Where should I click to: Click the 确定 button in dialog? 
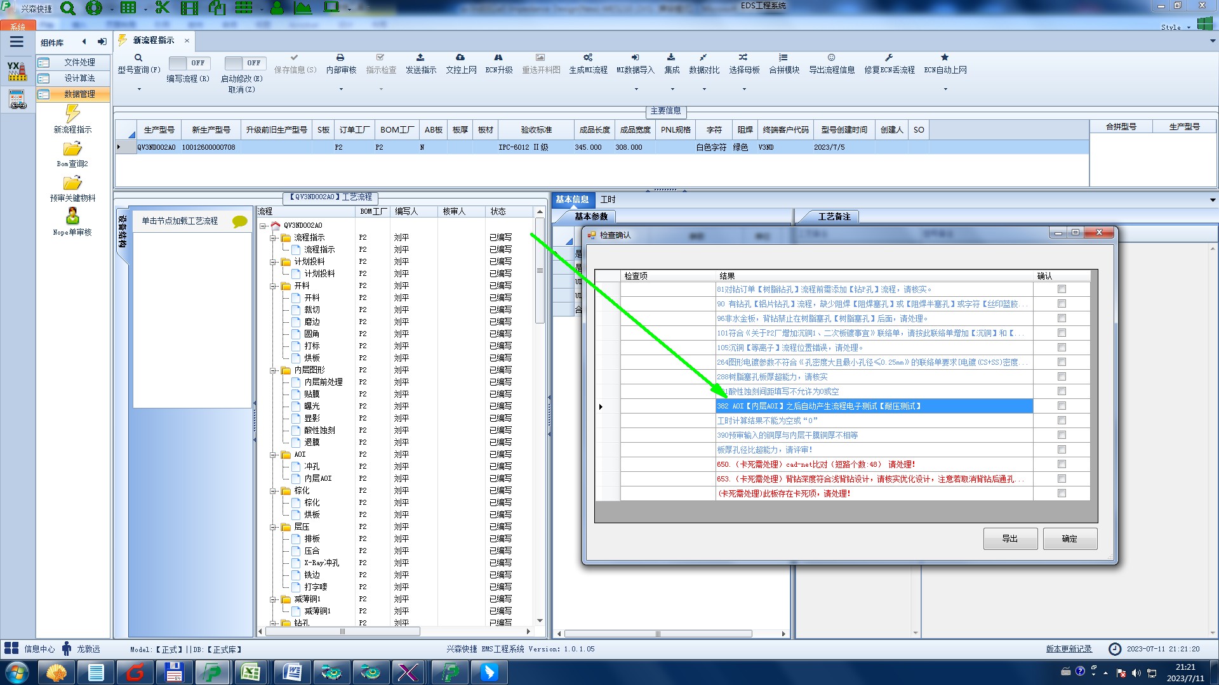pyautogui.click(x=1070, y=538)
